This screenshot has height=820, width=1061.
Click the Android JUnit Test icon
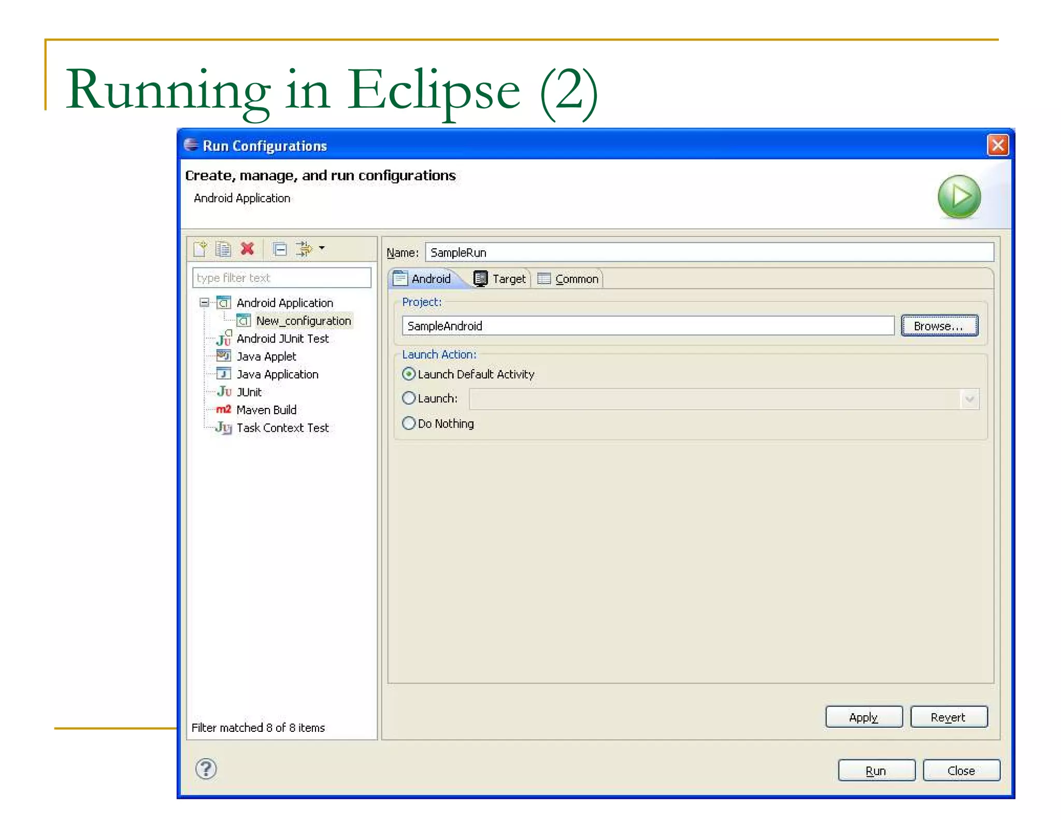pos(224,338)
